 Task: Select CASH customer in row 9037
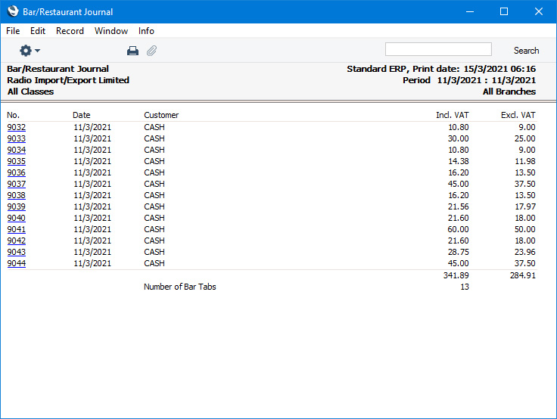point(154,184)
